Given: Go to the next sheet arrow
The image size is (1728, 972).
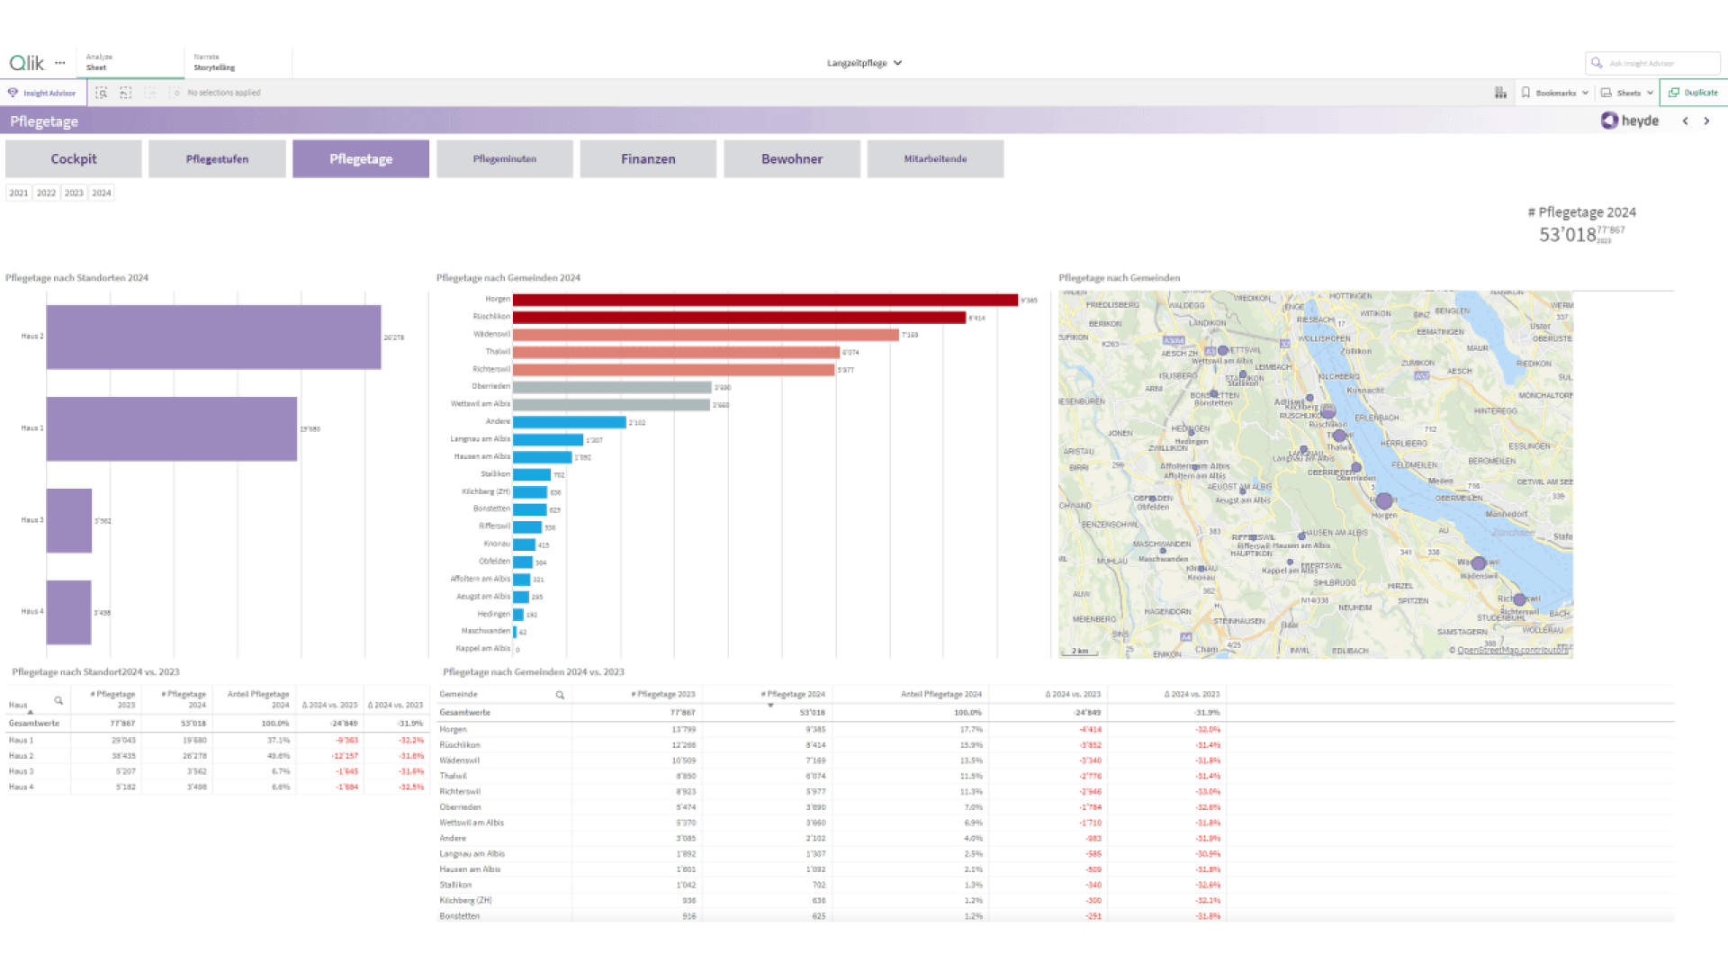Looking at the screenshot, I should click(x=1706, y=121).
